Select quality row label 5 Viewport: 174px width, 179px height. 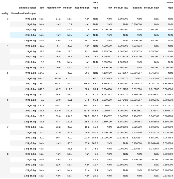coord(8,73)
